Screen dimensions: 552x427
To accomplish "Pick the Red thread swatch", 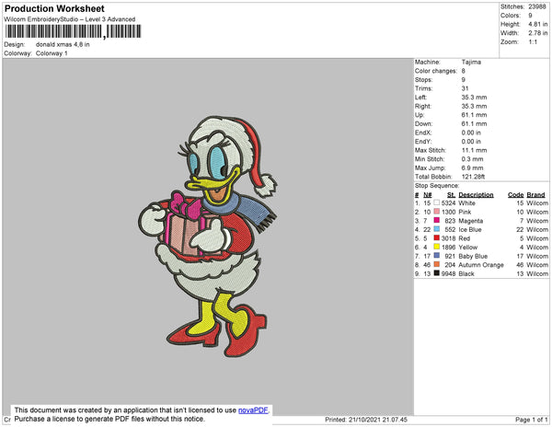I will [x=437, y=238].
